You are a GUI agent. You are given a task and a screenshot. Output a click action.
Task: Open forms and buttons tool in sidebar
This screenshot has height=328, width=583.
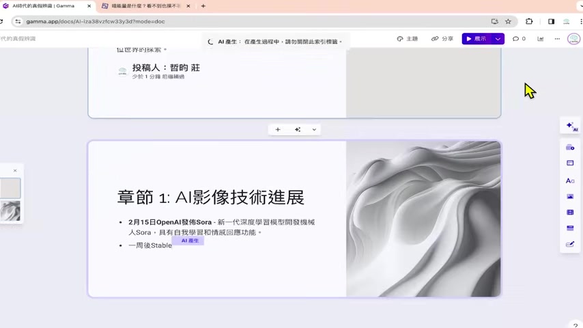pyautogui.click(x=570, y=244)
